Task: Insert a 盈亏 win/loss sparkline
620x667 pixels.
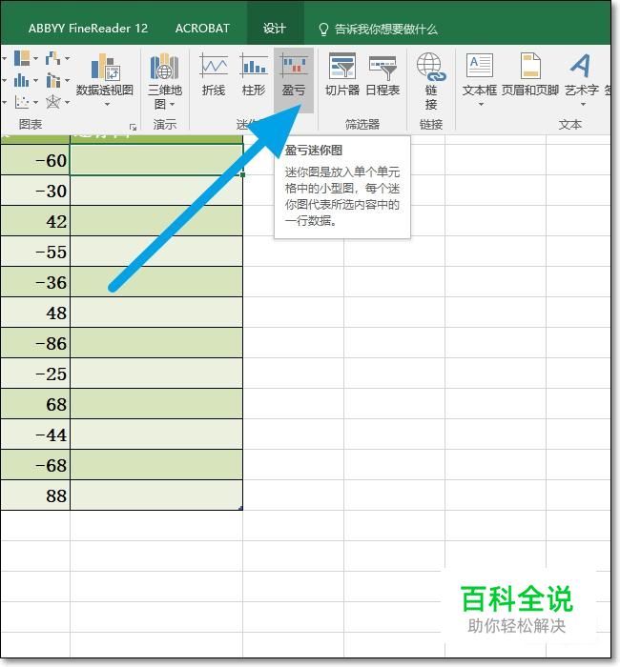Action: pos(294,79)
